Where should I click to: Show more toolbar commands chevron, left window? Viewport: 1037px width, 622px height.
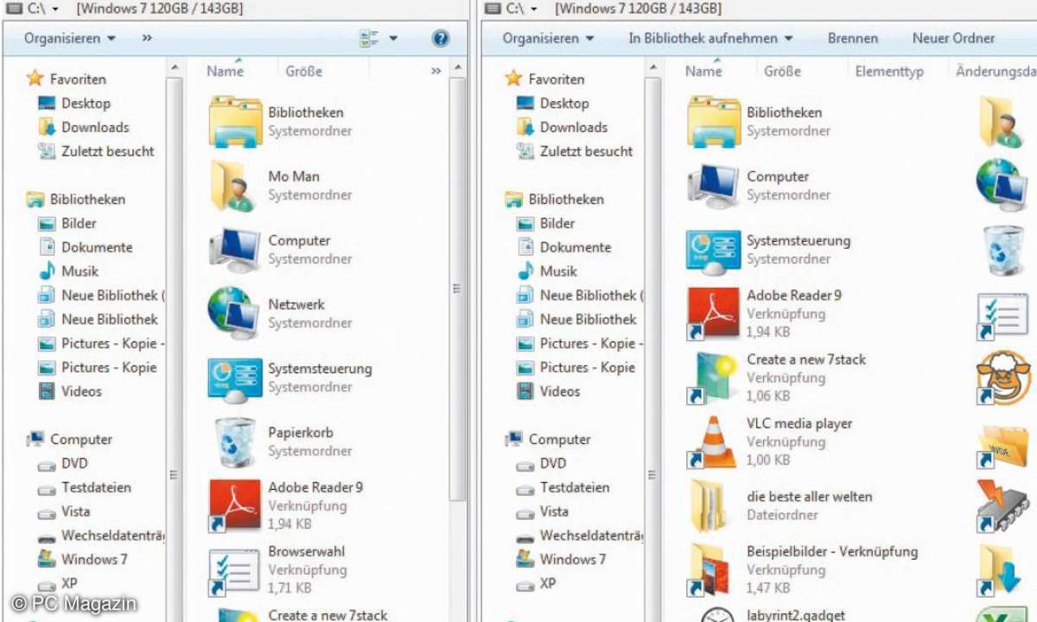(147, 38)
